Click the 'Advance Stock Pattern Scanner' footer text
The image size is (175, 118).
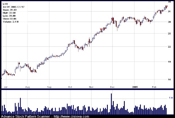coord(25,117)
